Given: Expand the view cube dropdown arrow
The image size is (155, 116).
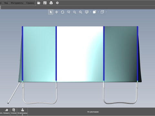Looking at the screenshot, I should coord(106,12).
